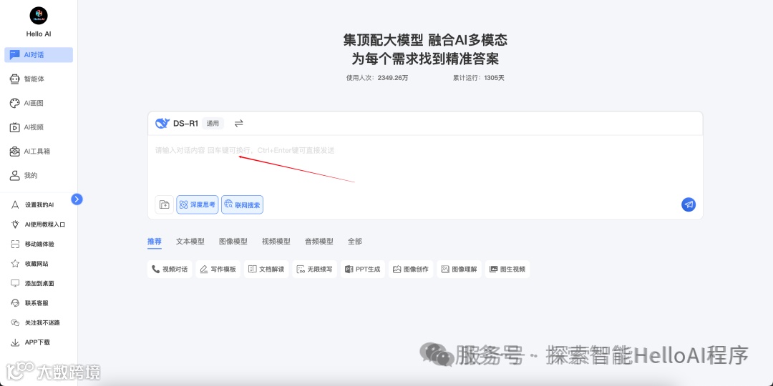Switch to the 全部 tab
The height and width of the screenshot is (386, 773).
(x=355, y=242)
